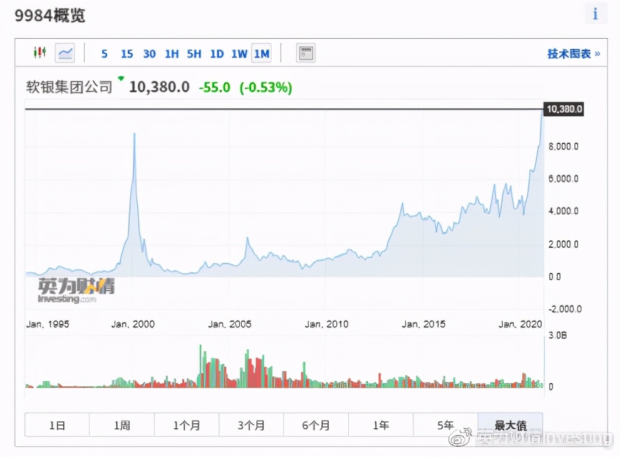Select the area line chart icon
Viewport: 620px width, 457px height.
(65, 53)
